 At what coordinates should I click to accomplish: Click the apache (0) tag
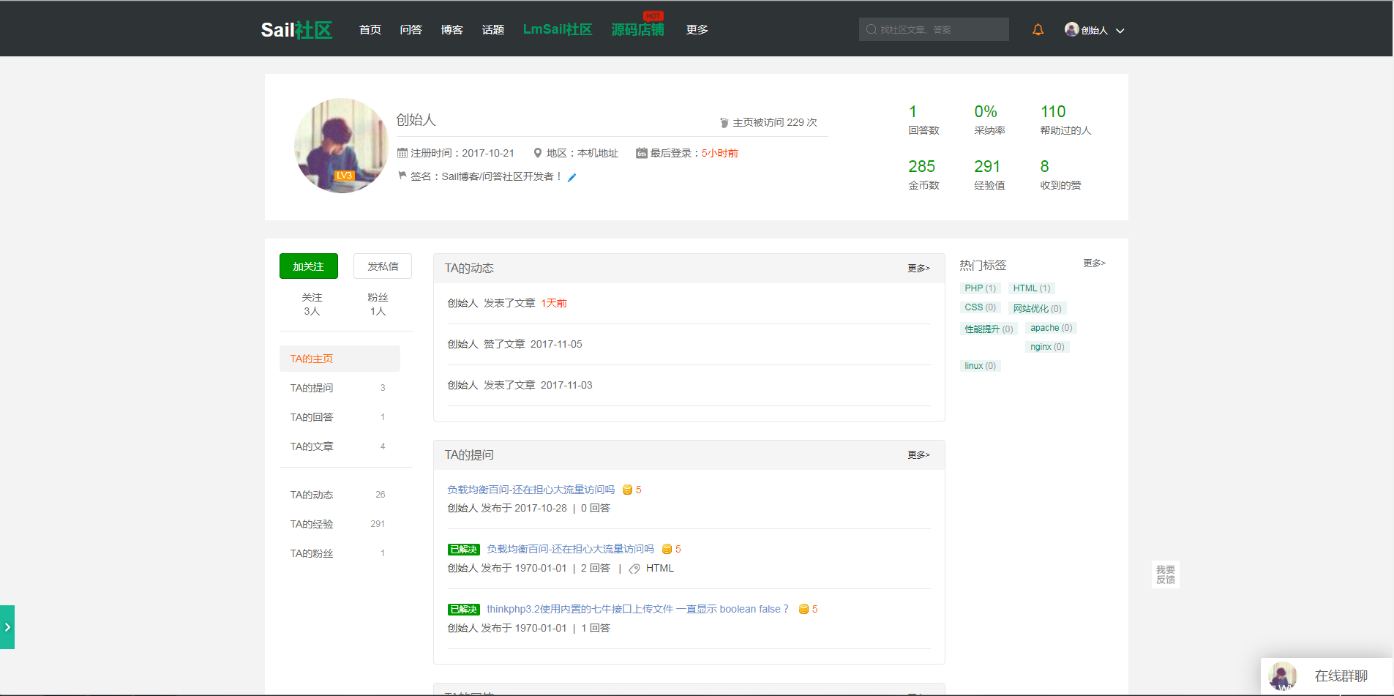[1051, 328]
